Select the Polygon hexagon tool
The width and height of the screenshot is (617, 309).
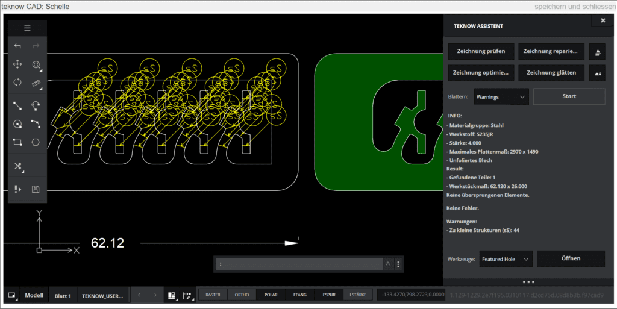click(36, 142)
